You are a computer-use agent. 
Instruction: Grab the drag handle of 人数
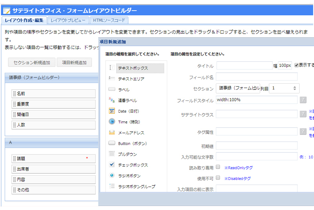click(x=15, y=125)
